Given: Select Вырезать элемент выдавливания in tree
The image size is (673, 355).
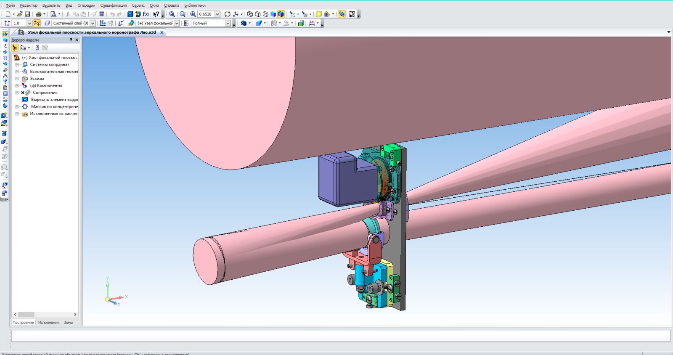Looking at the screenshot, I should click(x=54, y=100).
